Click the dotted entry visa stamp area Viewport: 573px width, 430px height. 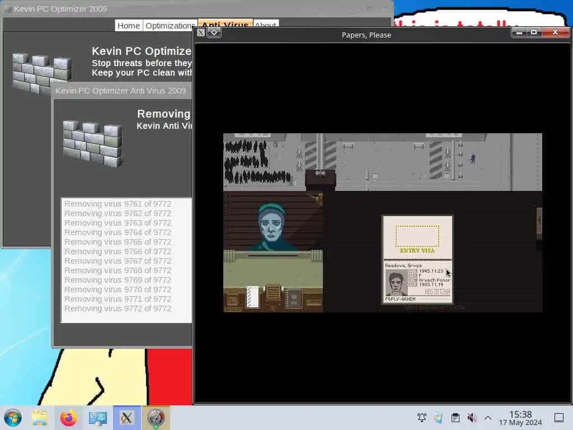[x=417, y=236]
